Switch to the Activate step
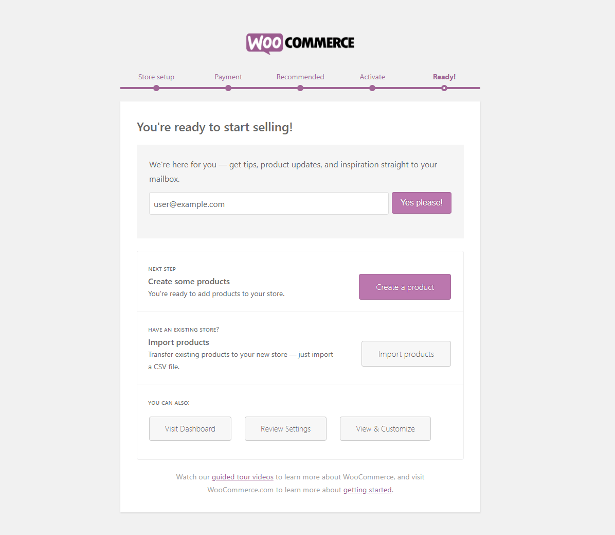 pyautogui.click(x=372, y=77)
